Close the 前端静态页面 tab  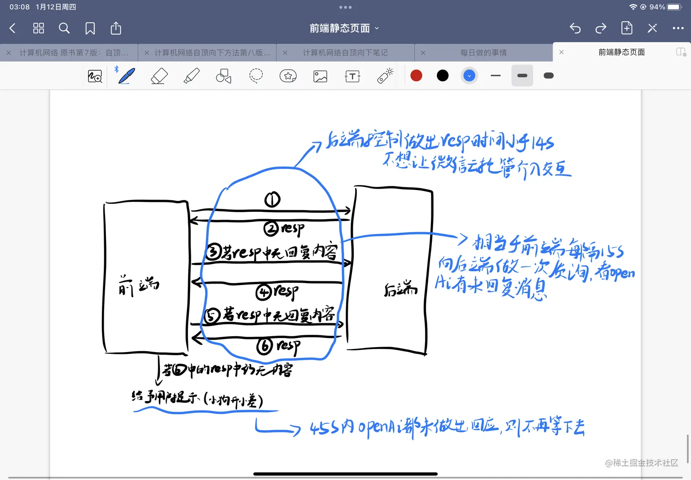point(561,52)
